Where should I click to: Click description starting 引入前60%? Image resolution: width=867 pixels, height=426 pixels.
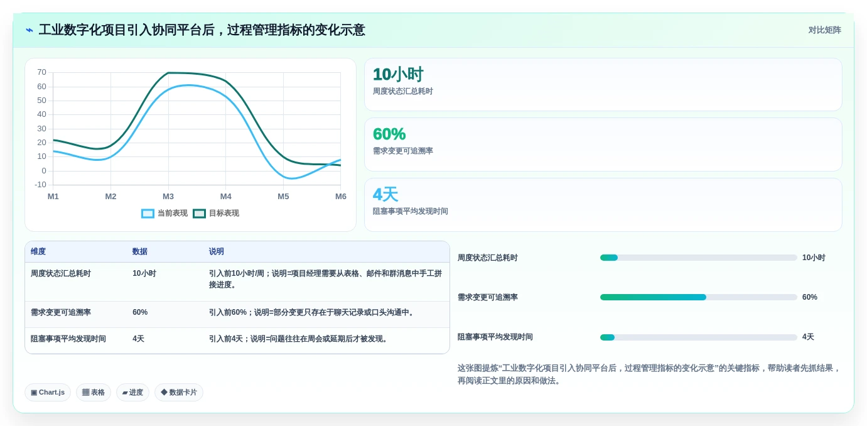click(313, 312)
